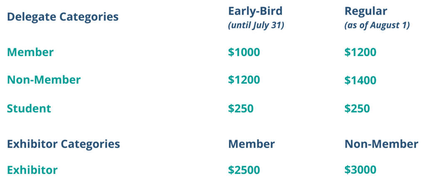Select the Early-Bird Student $250 price

pos(240,108)
